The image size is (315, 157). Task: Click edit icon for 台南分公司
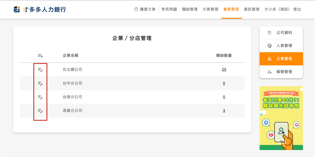(x=40, y=97)
